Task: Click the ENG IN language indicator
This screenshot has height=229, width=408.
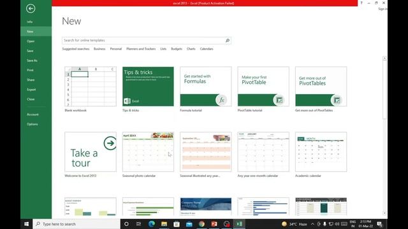Action: pyautogui.click(x=353, y=224)
